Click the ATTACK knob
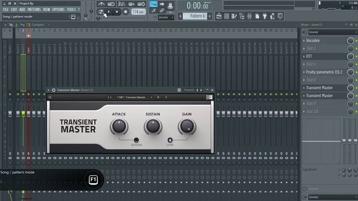Screen dimensions: 358x201 (x=119, y=127)
